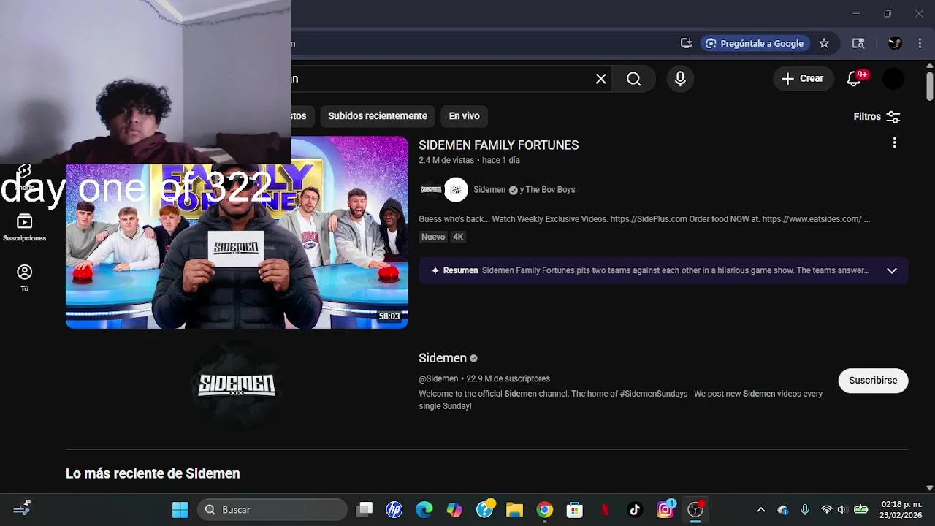Subscribe to the Sidemen channel
The width and height of the screenshot is (935, 526).
click(873, 381)
